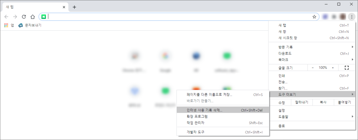
Task: Click the green N site icon in address bar
Action: pyautogui.click(x=44, y=17)
